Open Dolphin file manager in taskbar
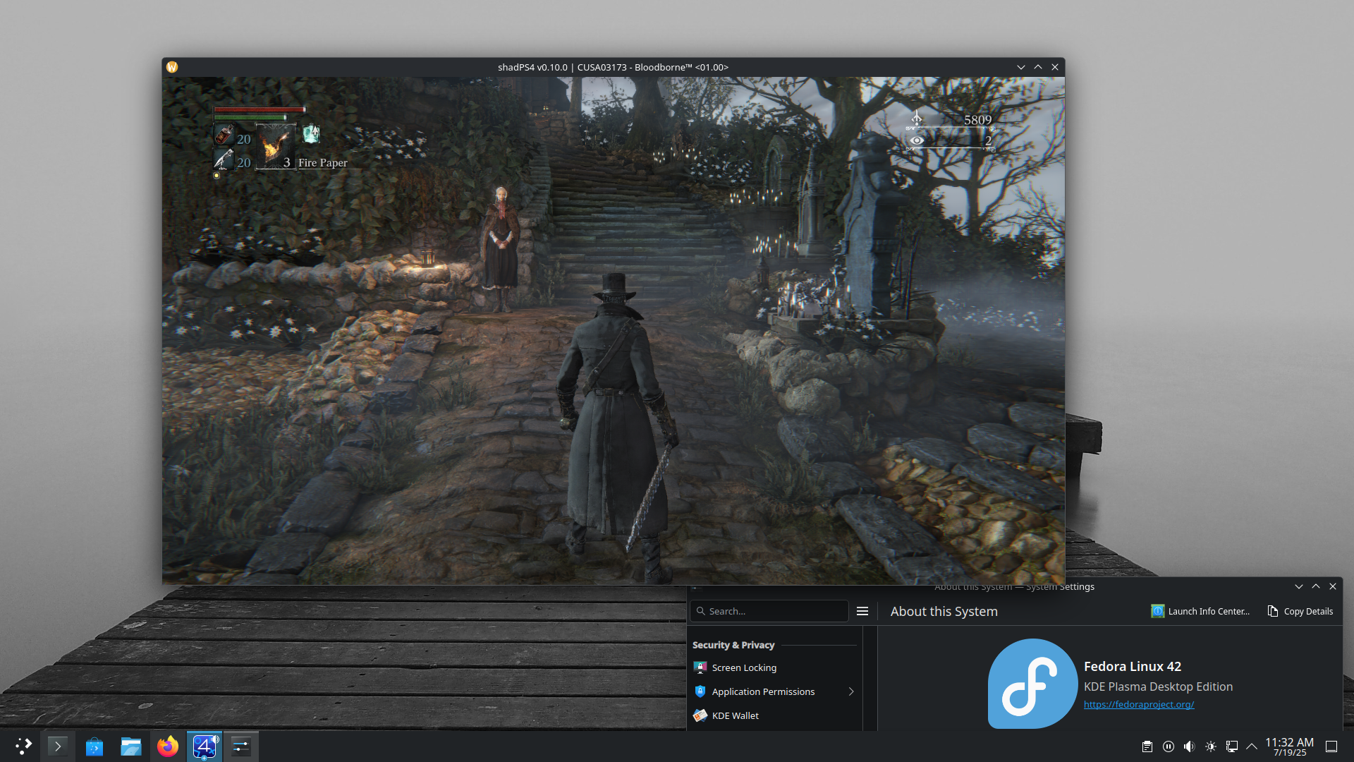 pyautogui.click(x=131, y=746)
